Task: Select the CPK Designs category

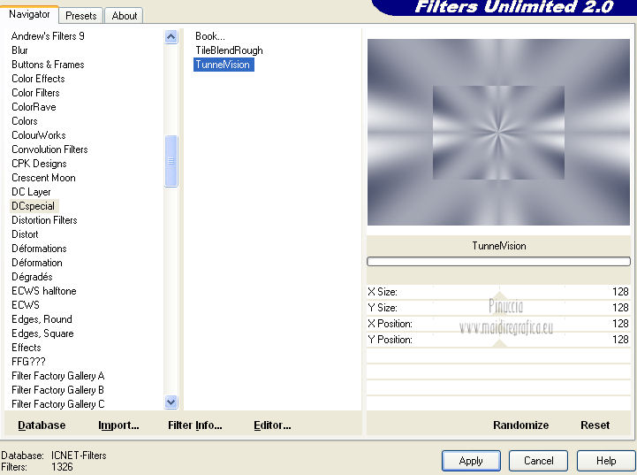Action: [39, 164]
